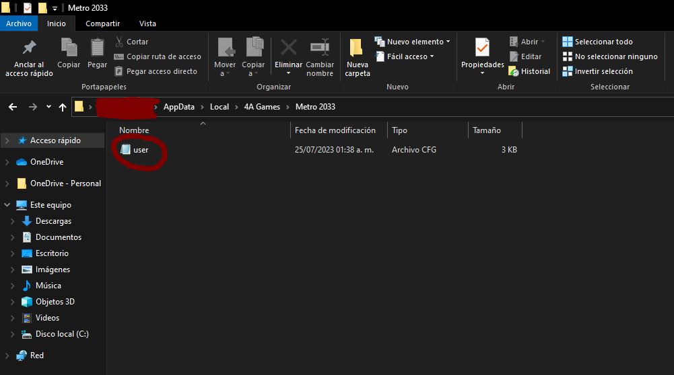Click the folder icon in address bar
Screen dimensions: 674x375
(x=79, y=106)
